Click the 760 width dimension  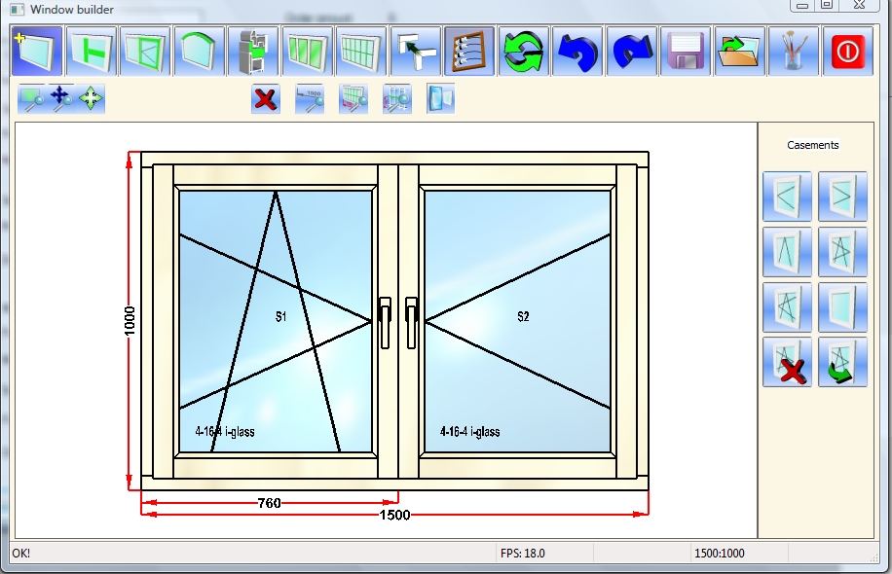269,503
